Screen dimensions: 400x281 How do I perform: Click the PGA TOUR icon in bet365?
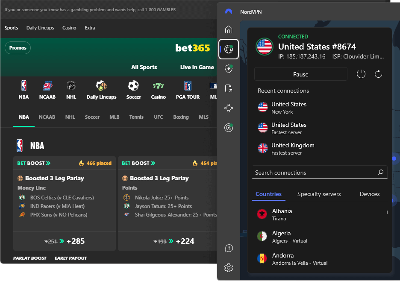pos(188,86)
